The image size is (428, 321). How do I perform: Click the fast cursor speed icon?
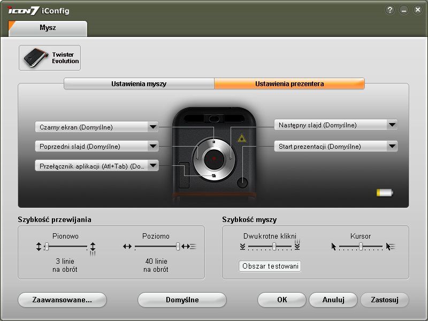[391, 247]
